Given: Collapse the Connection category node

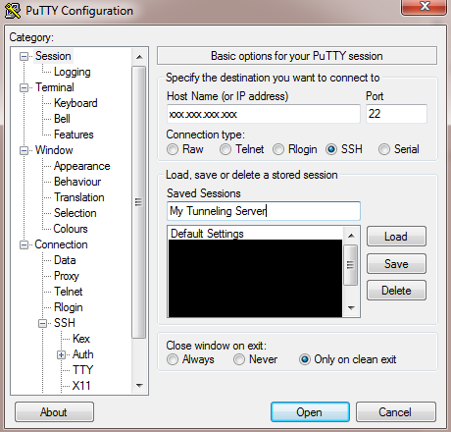Looking at the screenshot, I should point(24,244).
